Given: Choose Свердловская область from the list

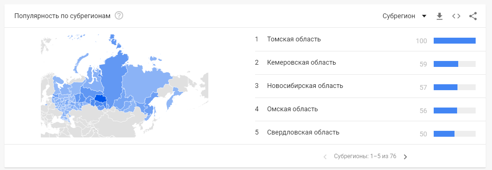Looking at the screenshot, I should (303, 132).
